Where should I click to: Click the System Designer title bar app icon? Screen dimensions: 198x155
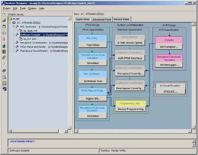point(3,3)
